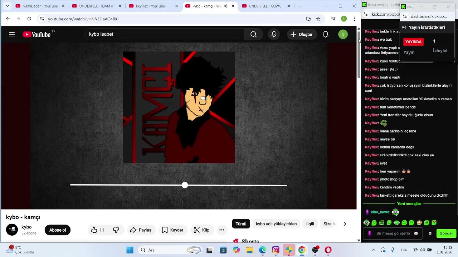This screenshot has width=458, height=257.
Task: Show next filter chips with right chevron
Action: (345, 224)
